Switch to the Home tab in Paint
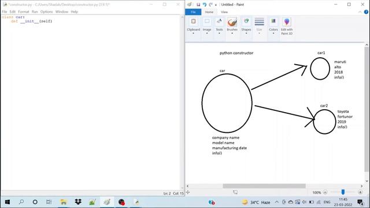 coord(209,12)
